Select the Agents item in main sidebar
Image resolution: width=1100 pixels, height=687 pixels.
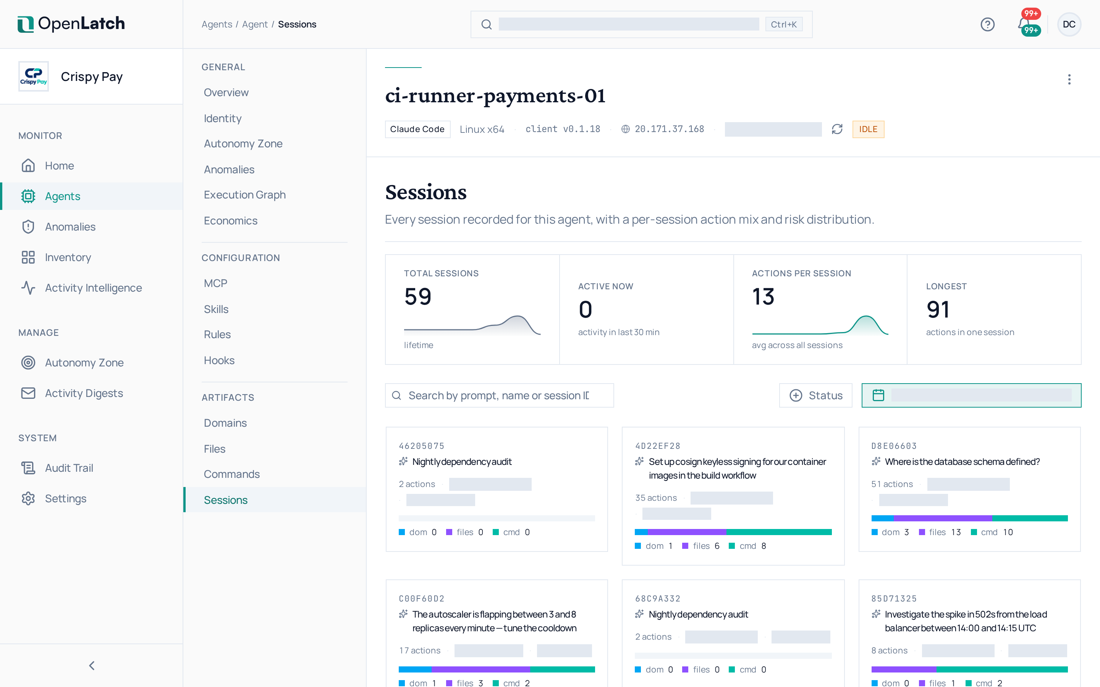(91, 196)
